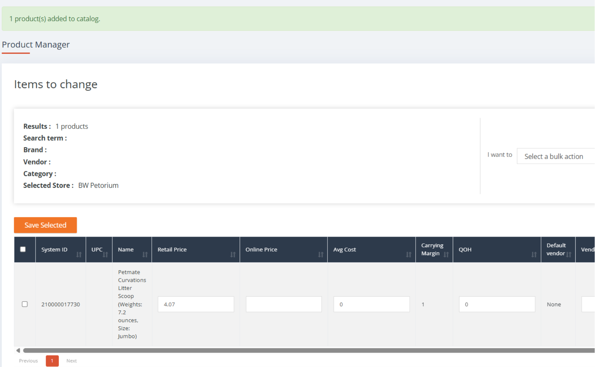
Task: Open the Select a bulk action dropdown
Action: pos(556,156)
